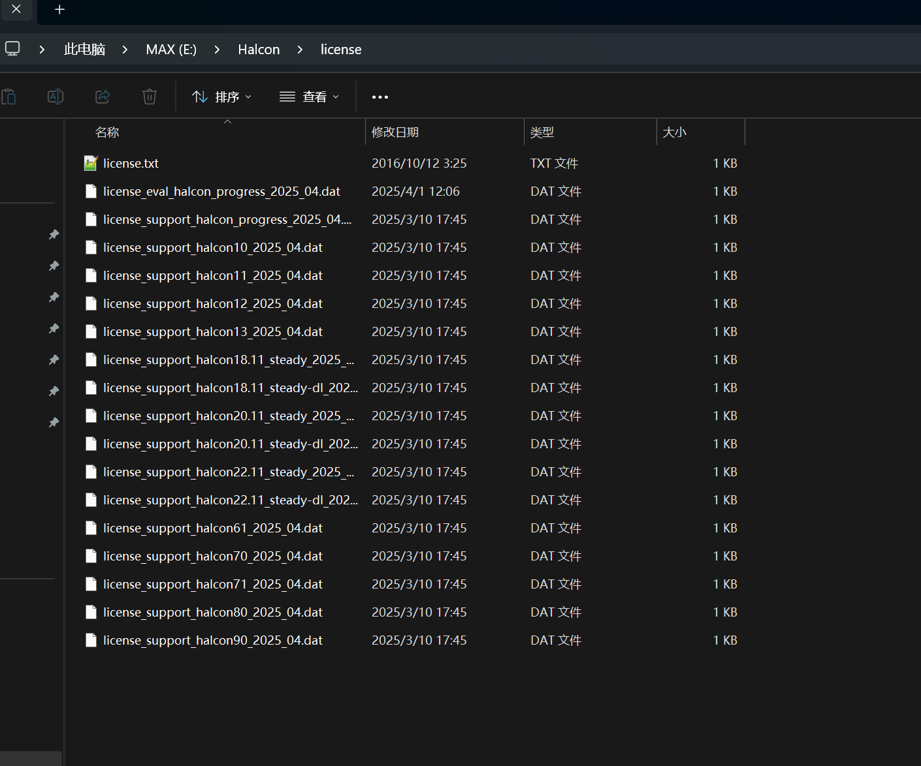Open the 查看 view dropdown
The width and height of the screenshot is (921, 766).
point(309,97)
